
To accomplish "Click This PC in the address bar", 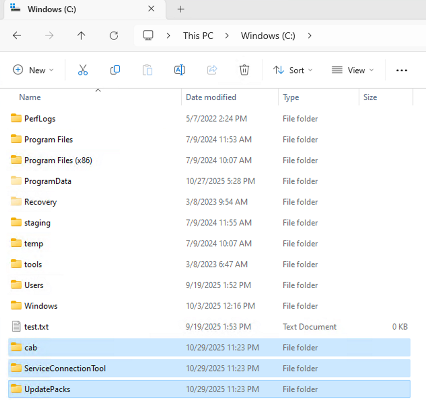I will click(198, 35).
